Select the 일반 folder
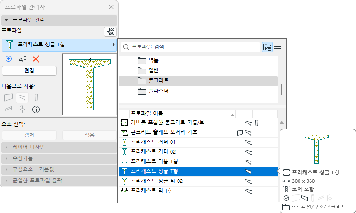Viewport: 356px width, 213px height. tap(198, 71)
